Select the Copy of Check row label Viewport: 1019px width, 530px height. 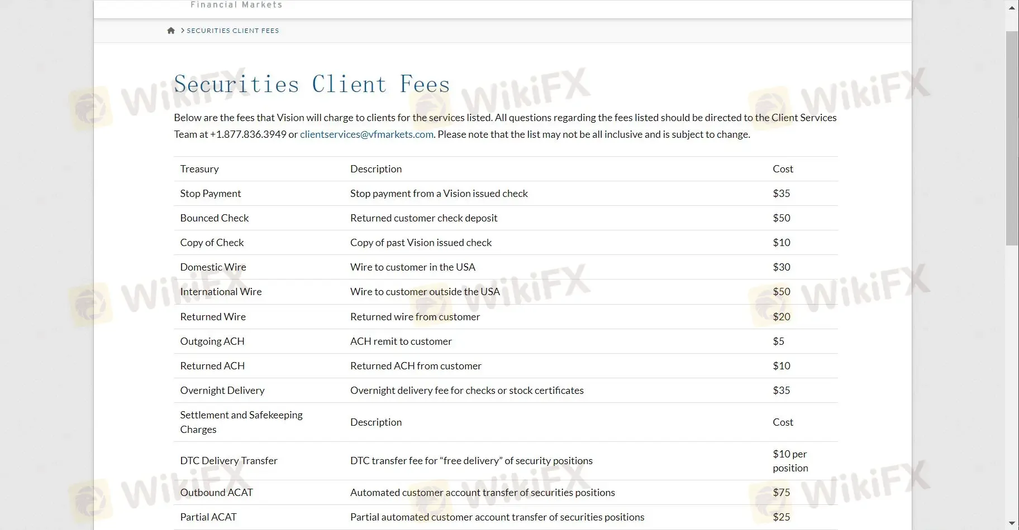tap(212, 243)
